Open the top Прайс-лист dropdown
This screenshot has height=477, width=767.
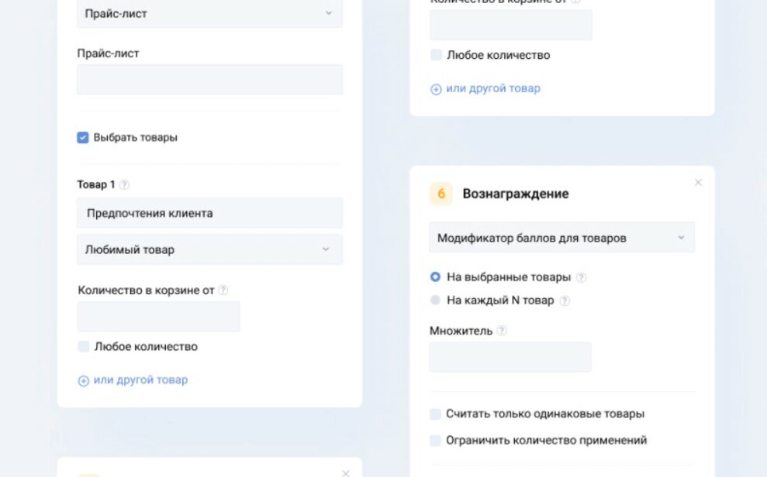209,14
